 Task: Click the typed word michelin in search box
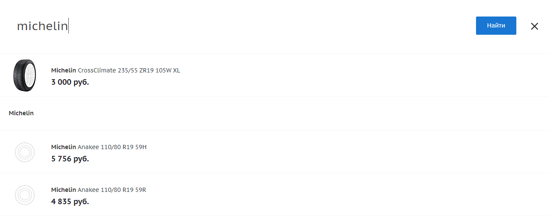coord(42,26)
